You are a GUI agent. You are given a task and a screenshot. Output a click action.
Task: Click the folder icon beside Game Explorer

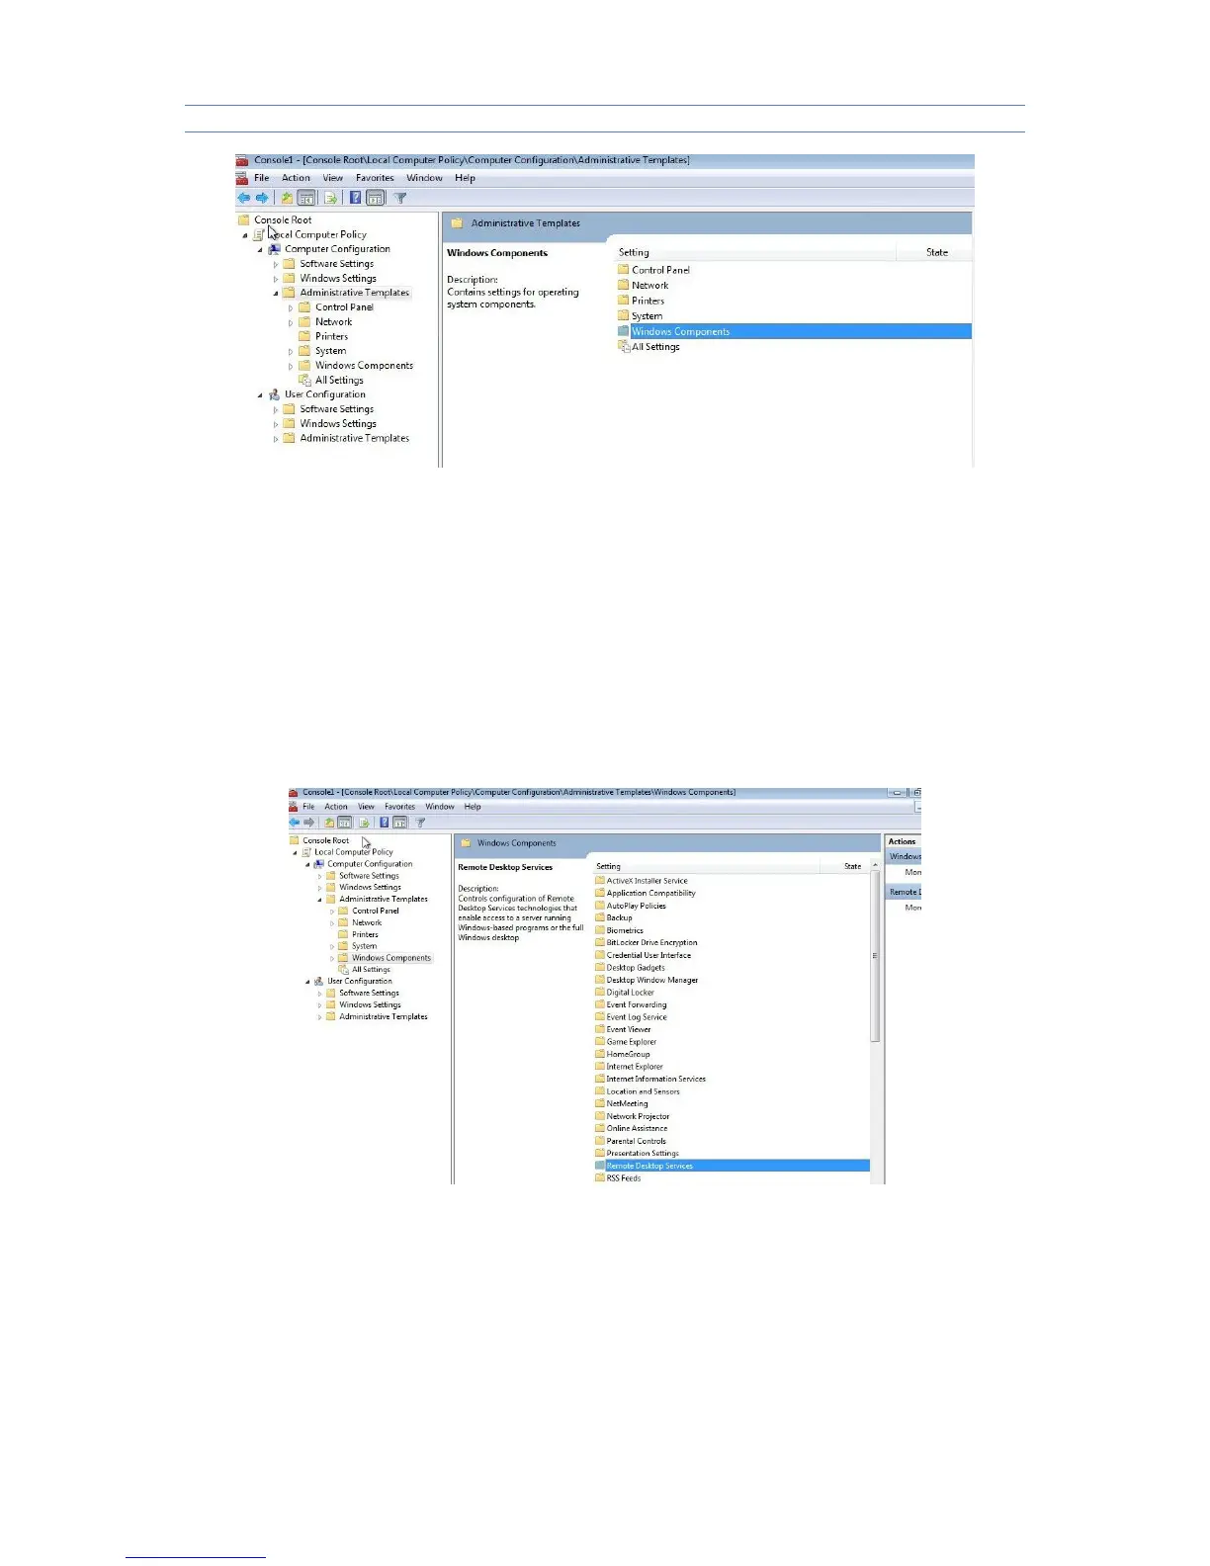coord(600,1041)
